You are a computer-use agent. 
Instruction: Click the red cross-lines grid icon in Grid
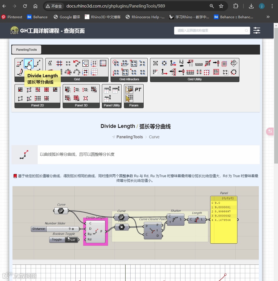(x=59, y=63)
